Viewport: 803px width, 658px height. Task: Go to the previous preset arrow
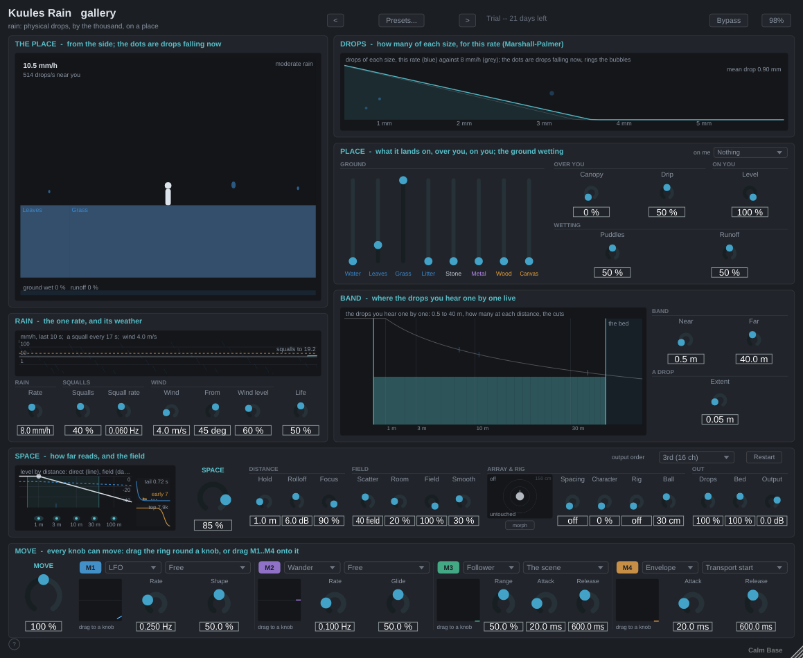[335, 21]
